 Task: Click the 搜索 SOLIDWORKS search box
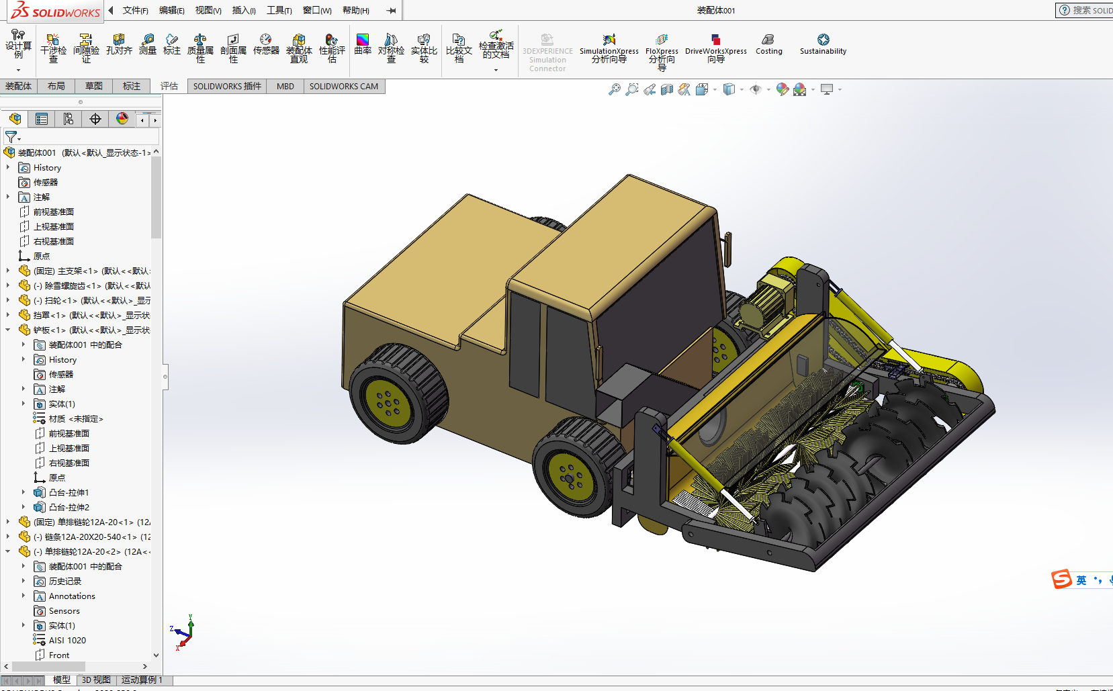tap(1085, 10)
